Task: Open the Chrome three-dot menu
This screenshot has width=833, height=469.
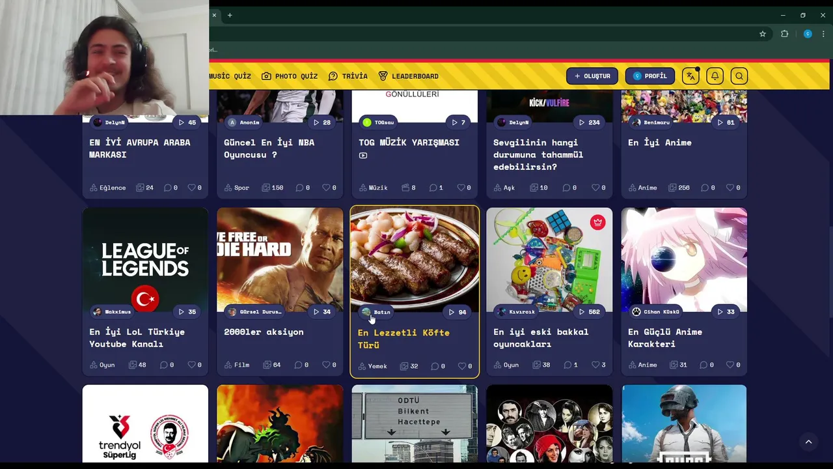Action: tap(824, 34)
